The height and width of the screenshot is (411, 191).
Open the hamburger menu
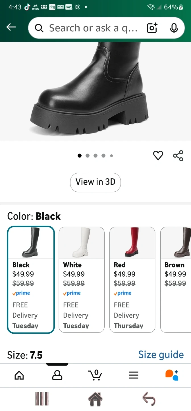pyautogui.click(x=134, y=375)
